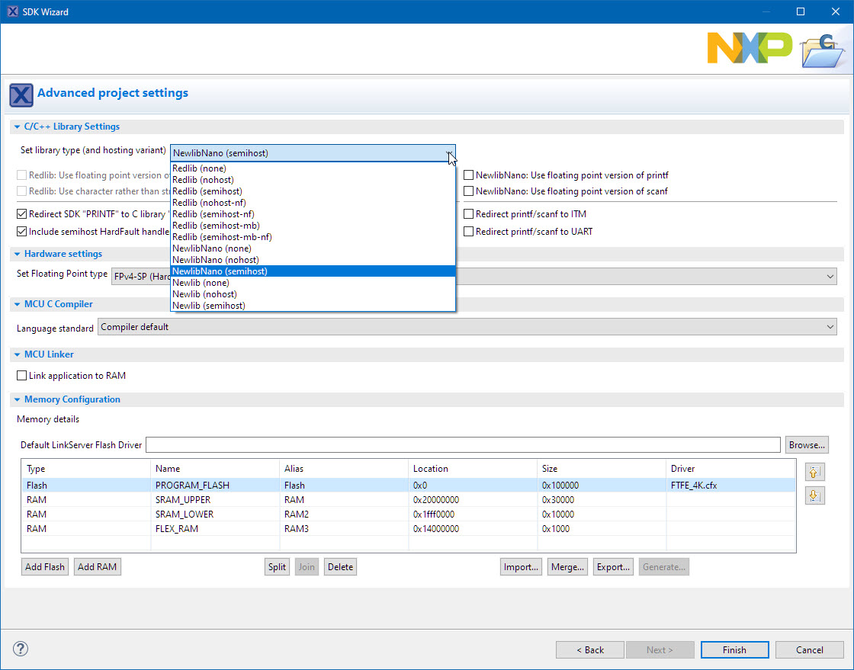Click Default LinkServer Flash Driver field

click(x=462, y=445)
